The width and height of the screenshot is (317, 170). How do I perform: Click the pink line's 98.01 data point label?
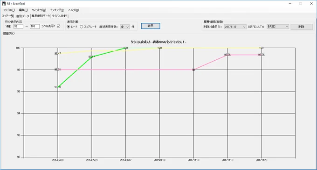tap(58, 70)
